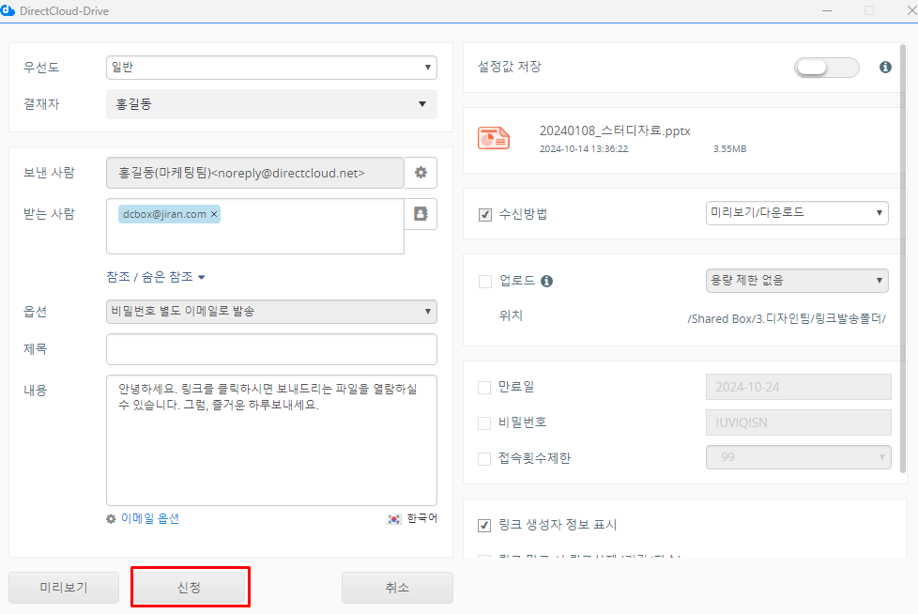918x614 pixels.
Task: Click the Korean flag language icon
Action: (394, 518)
